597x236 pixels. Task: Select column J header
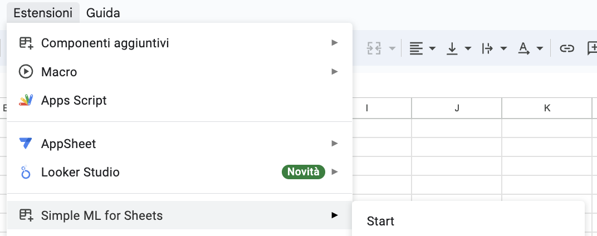[457, 108]
